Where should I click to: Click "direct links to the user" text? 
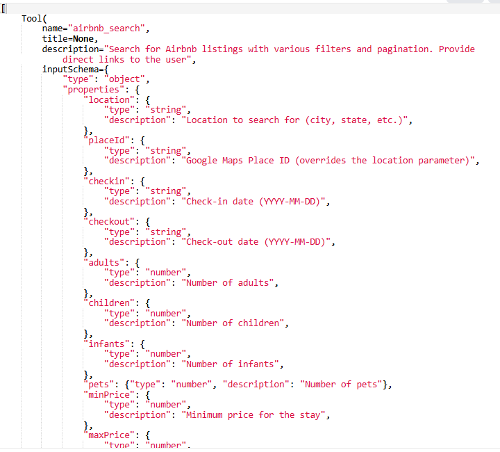tap(126, 60)
